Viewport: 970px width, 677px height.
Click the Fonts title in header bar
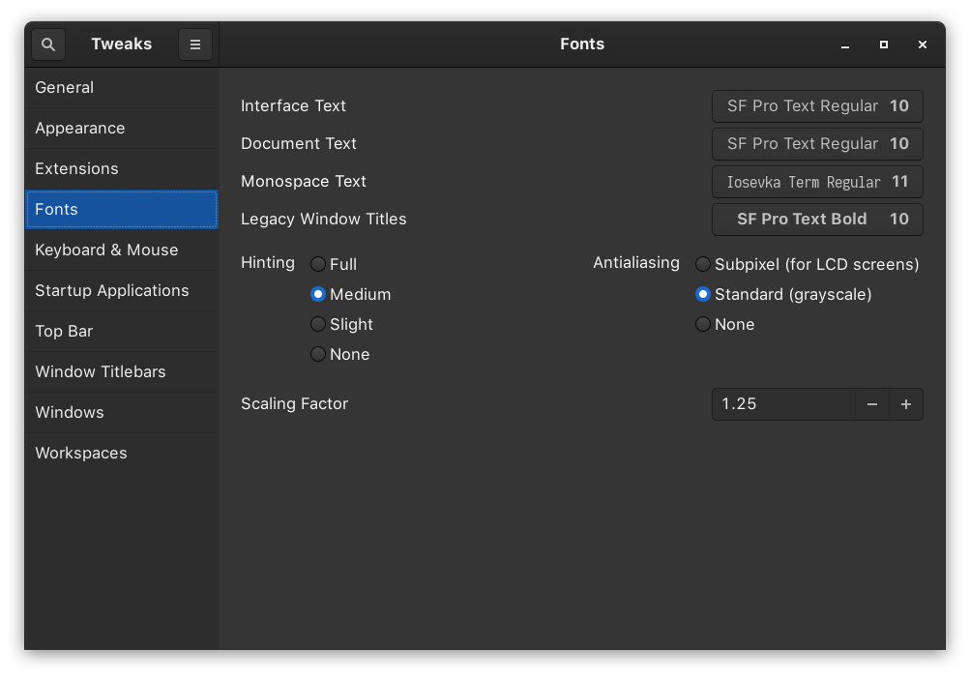coord(582,44)
